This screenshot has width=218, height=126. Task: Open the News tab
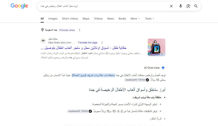click(110, 19)
